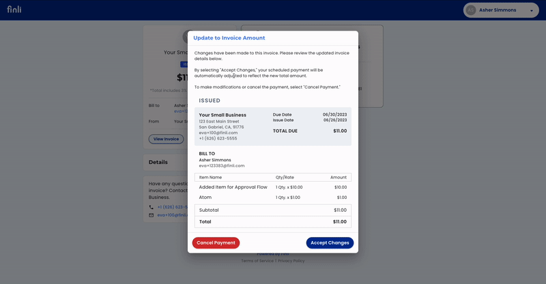546x284 pixels.
Task: Click the 06/26/2023 issue date value
Action: [x=335, y=120]
